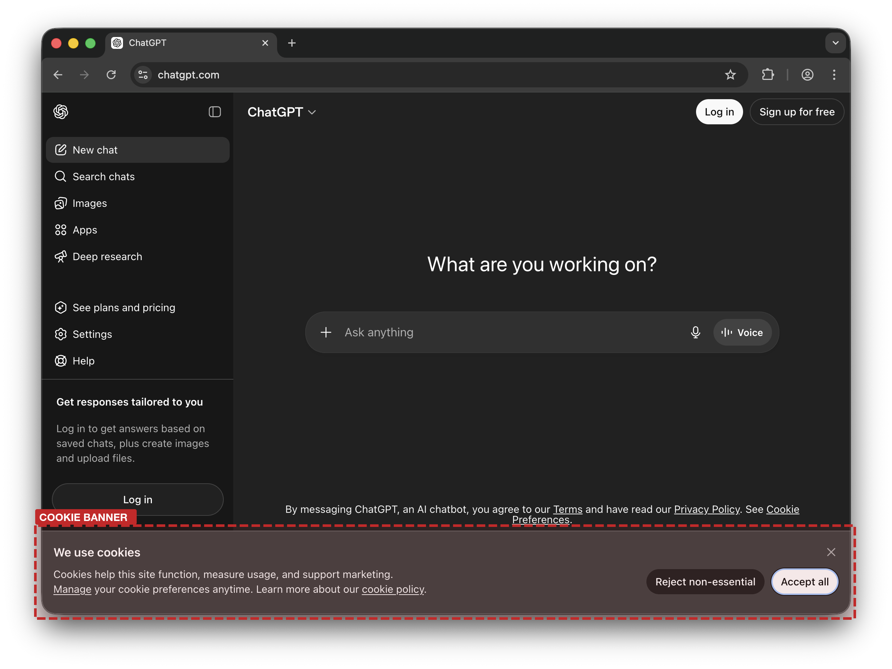This screenshot has width=892, height=669.
Task: Open the Apps section
Action: [x=138, y=230]
